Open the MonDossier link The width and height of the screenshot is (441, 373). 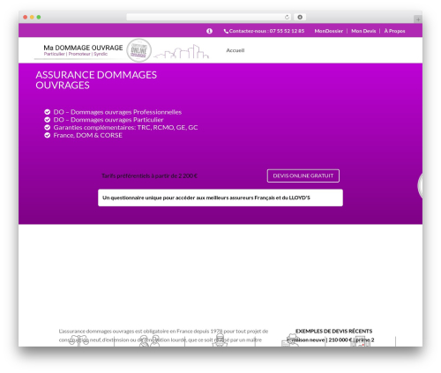coord(328,31)
